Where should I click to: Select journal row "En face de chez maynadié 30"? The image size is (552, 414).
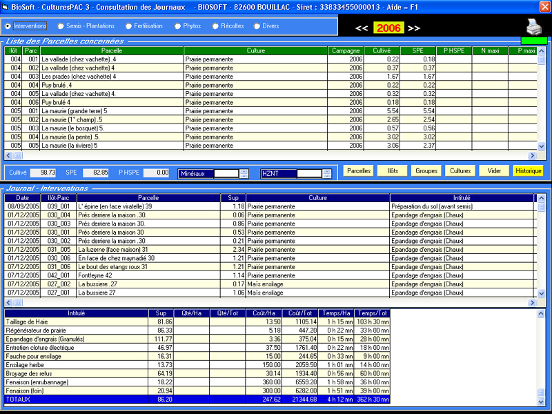click(x=269, y=258)
